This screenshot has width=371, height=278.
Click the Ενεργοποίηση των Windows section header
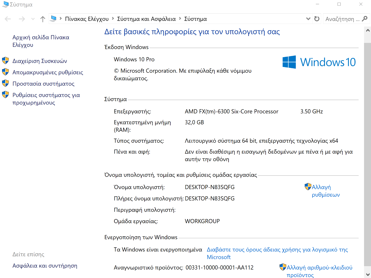[141, 237]
